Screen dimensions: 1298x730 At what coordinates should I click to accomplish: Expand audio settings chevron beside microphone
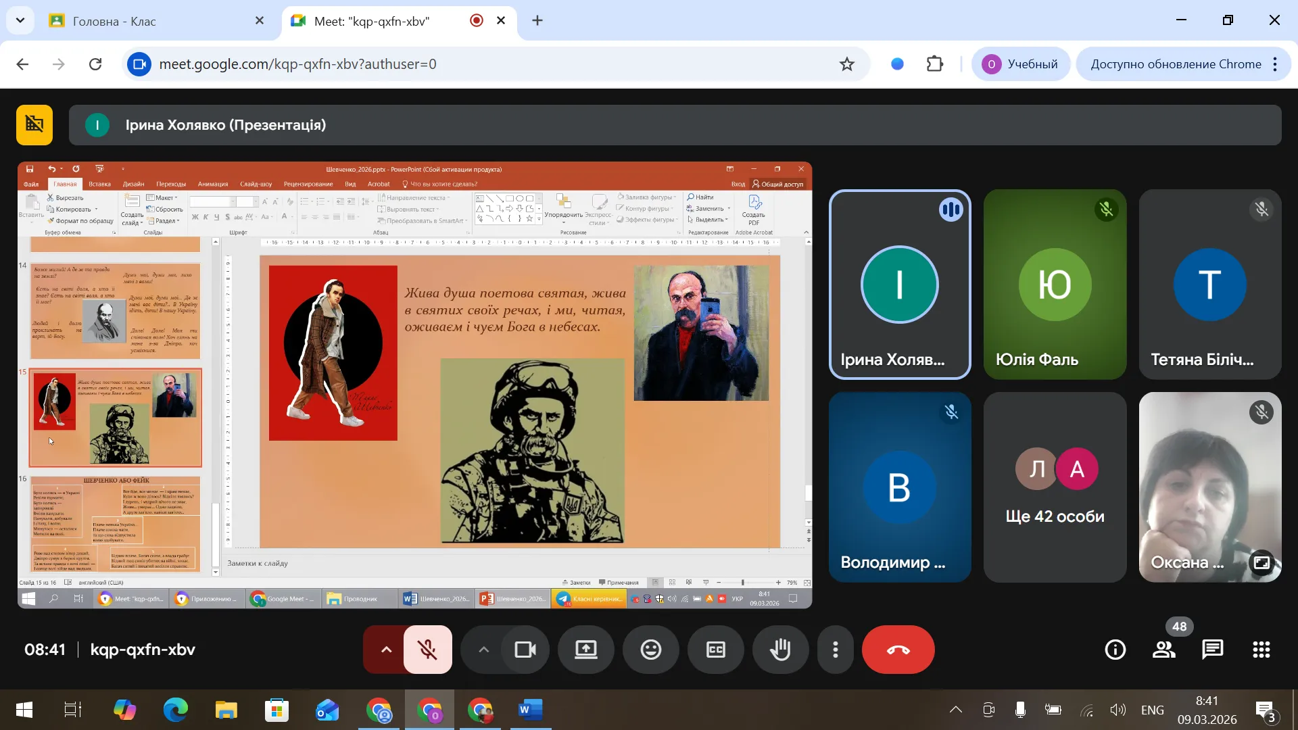(386, 650)
